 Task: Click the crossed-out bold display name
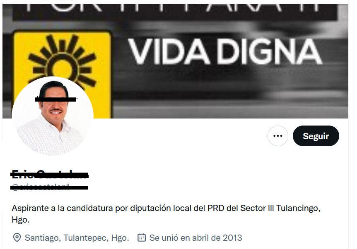(x=50, y=175)
